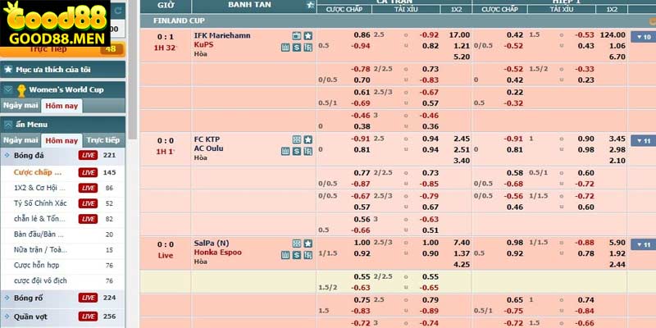This screenshot has width=656, height=328.
Task: Open score table icon for SalPa match
Action: tap(308, 255)
